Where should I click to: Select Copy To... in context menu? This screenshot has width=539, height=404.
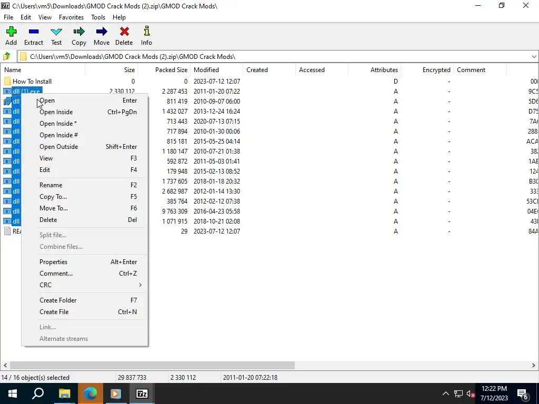pyautogui.click(x=85, y=197)
